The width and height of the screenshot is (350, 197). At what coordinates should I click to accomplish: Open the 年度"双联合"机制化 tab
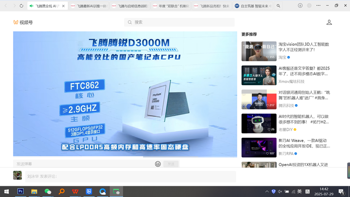click(x=171, y=6)
